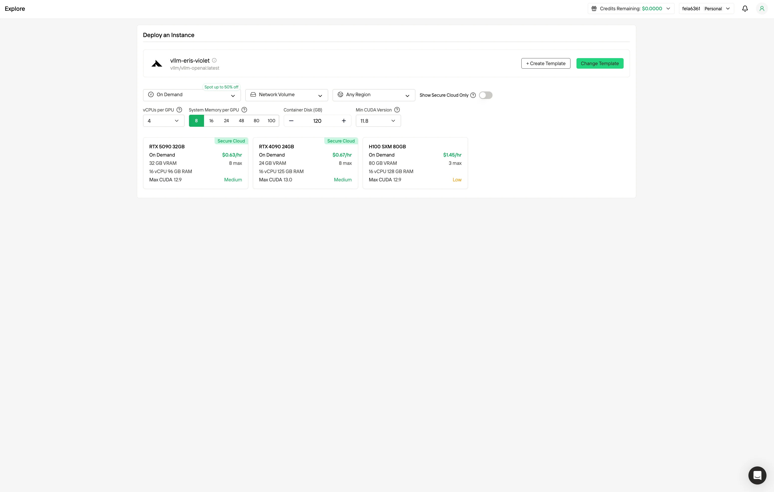Click the + Create Template button
The image size is (774, 492).
(x=545, y=63)
